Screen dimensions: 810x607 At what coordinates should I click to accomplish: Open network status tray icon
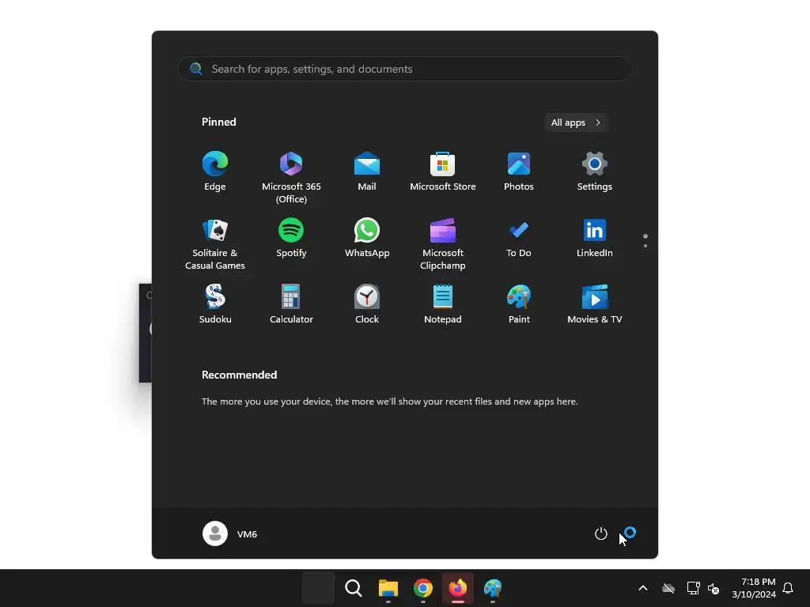pyautogui.click(x=693, y=588)
